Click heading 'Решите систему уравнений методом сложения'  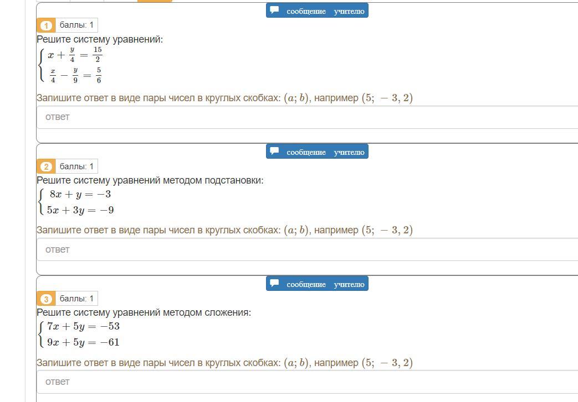(144, 312)
